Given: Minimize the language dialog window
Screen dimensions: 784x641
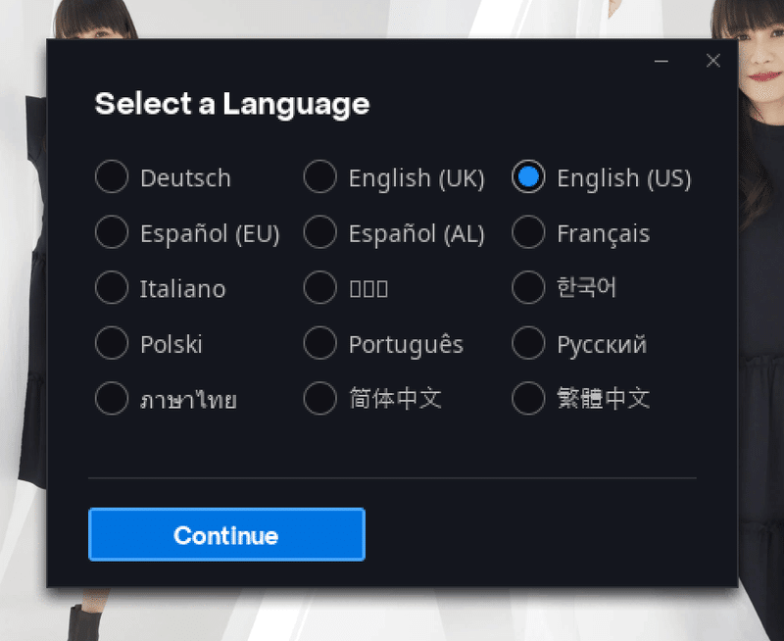Looking at the screenshot, I should pyautogui.click(x=661, y=61).
